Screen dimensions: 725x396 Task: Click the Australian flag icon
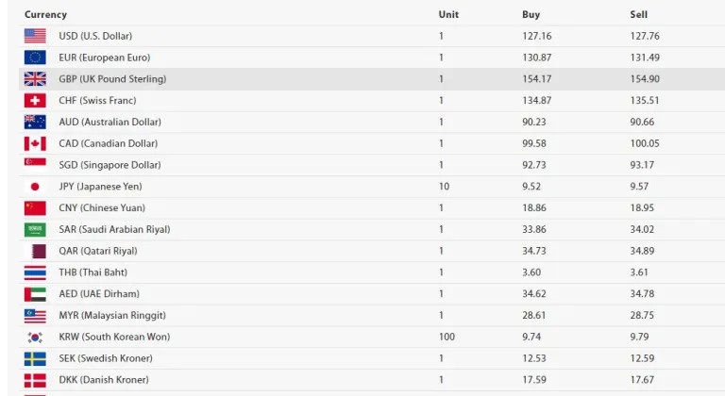35,123
